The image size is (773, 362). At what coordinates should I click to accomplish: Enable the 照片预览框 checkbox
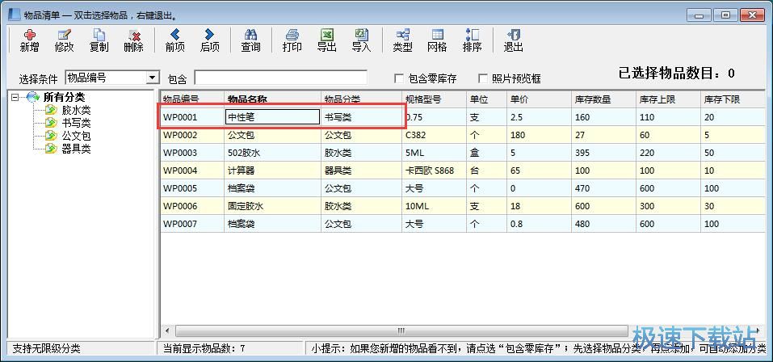[x=483, y=78]
